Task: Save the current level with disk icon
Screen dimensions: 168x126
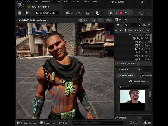Action: [20, 13]
